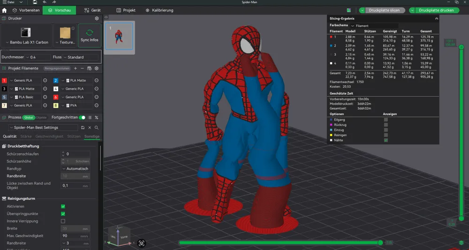
Task: Remove last filament with minus icon
Action: [82, 68]
